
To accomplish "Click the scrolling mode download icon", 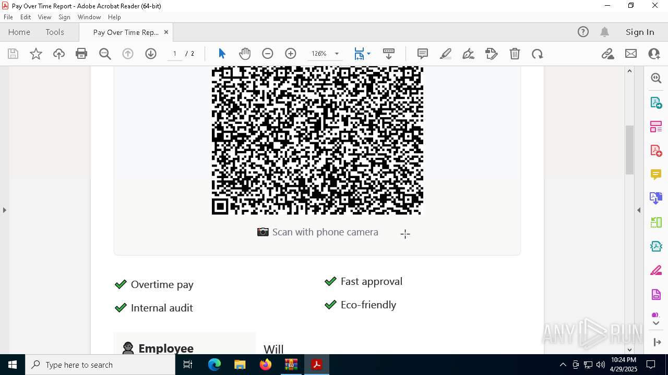I will point(389,54).
